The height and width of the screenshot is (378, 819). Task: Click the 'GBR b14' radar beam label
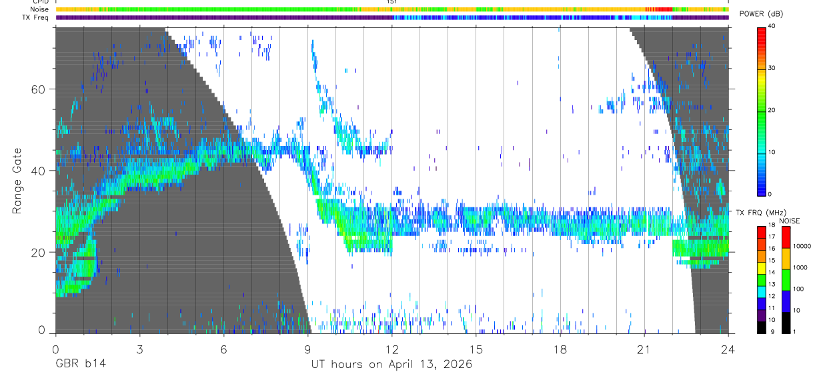pos(79,364)
